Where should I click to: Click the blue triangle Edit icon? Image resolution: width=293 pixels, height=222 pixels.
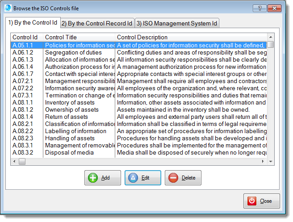click(x=133, y=178)
